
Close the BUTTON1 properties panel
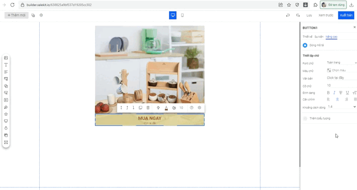354,27
